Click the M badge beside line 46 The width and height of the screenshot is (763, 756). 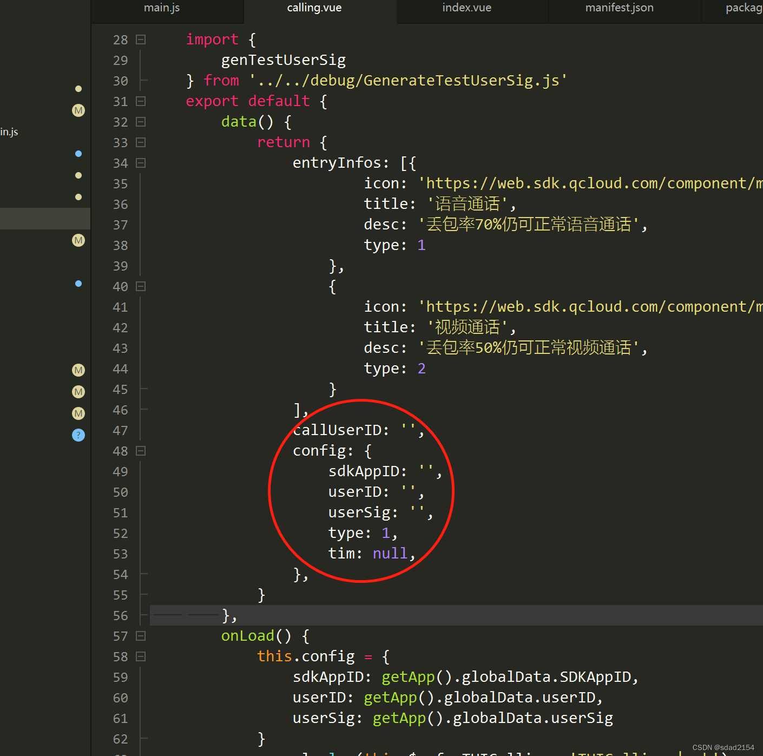pos(78,413)
